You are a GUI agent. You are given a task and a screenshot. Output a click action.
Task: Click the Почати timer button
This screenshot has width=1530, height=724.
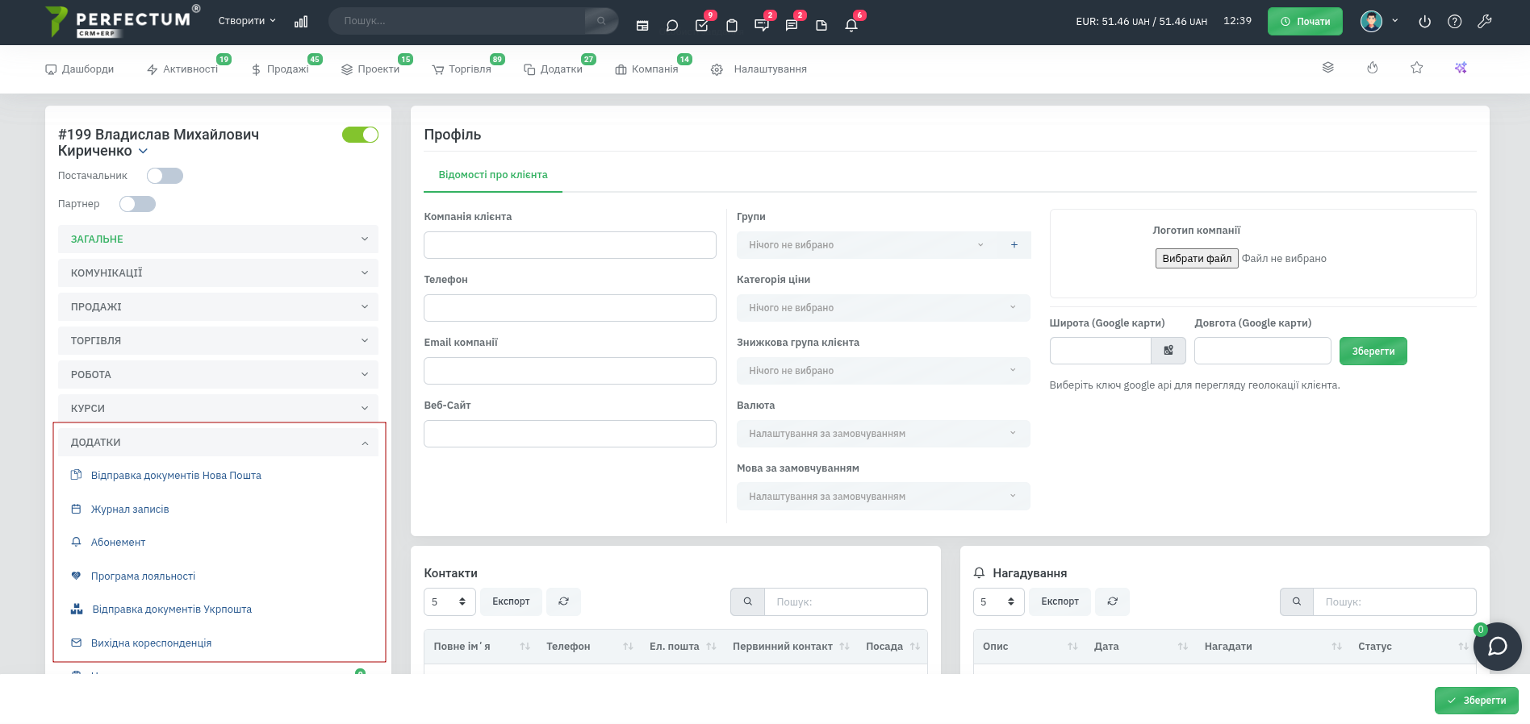(x=1305, y=22)
